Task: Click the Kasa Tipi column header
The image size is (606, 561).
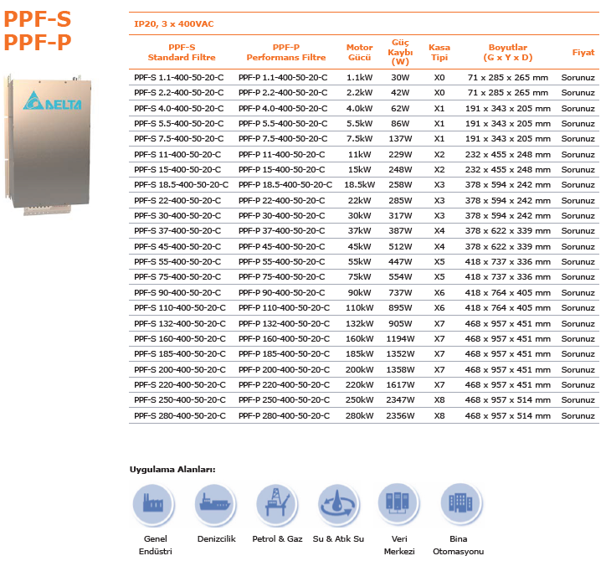Action: coord(439,52)
